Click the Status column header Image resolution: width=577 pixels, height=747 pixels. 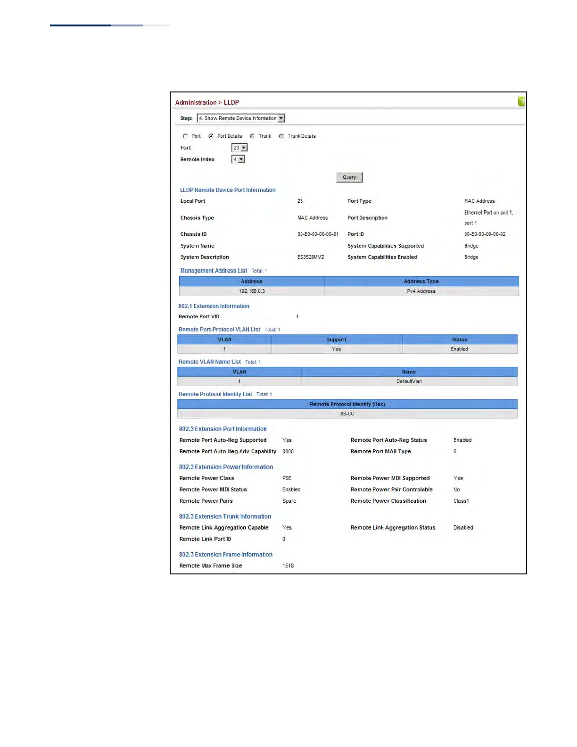coord(460,340)
